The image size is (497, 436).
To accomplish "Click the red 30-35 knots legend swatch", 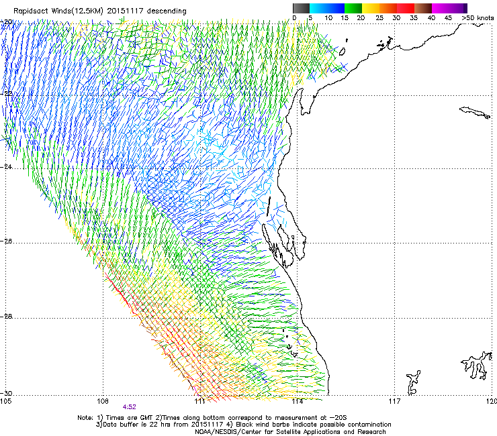I will tap(406, 8).
